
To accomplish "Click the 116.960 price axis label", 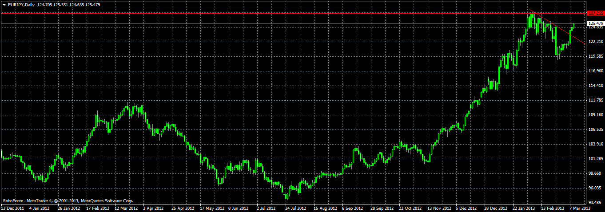I will coord(595,71).
